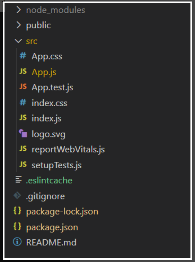
Task: Click the curly braces icon beside package-lock.json
Action: [x=17, y=211]
